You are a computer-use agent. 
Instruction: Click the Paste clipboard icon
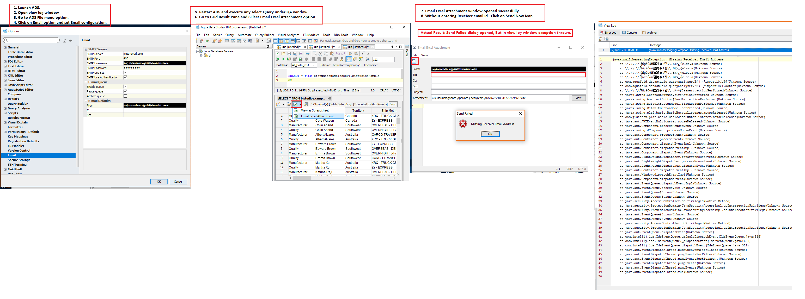point(332,54)
